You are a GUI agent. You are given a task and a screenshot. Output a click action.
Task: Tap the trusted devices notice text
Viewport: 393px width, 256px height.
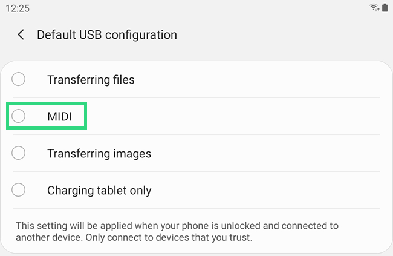[x=177, y=231]
